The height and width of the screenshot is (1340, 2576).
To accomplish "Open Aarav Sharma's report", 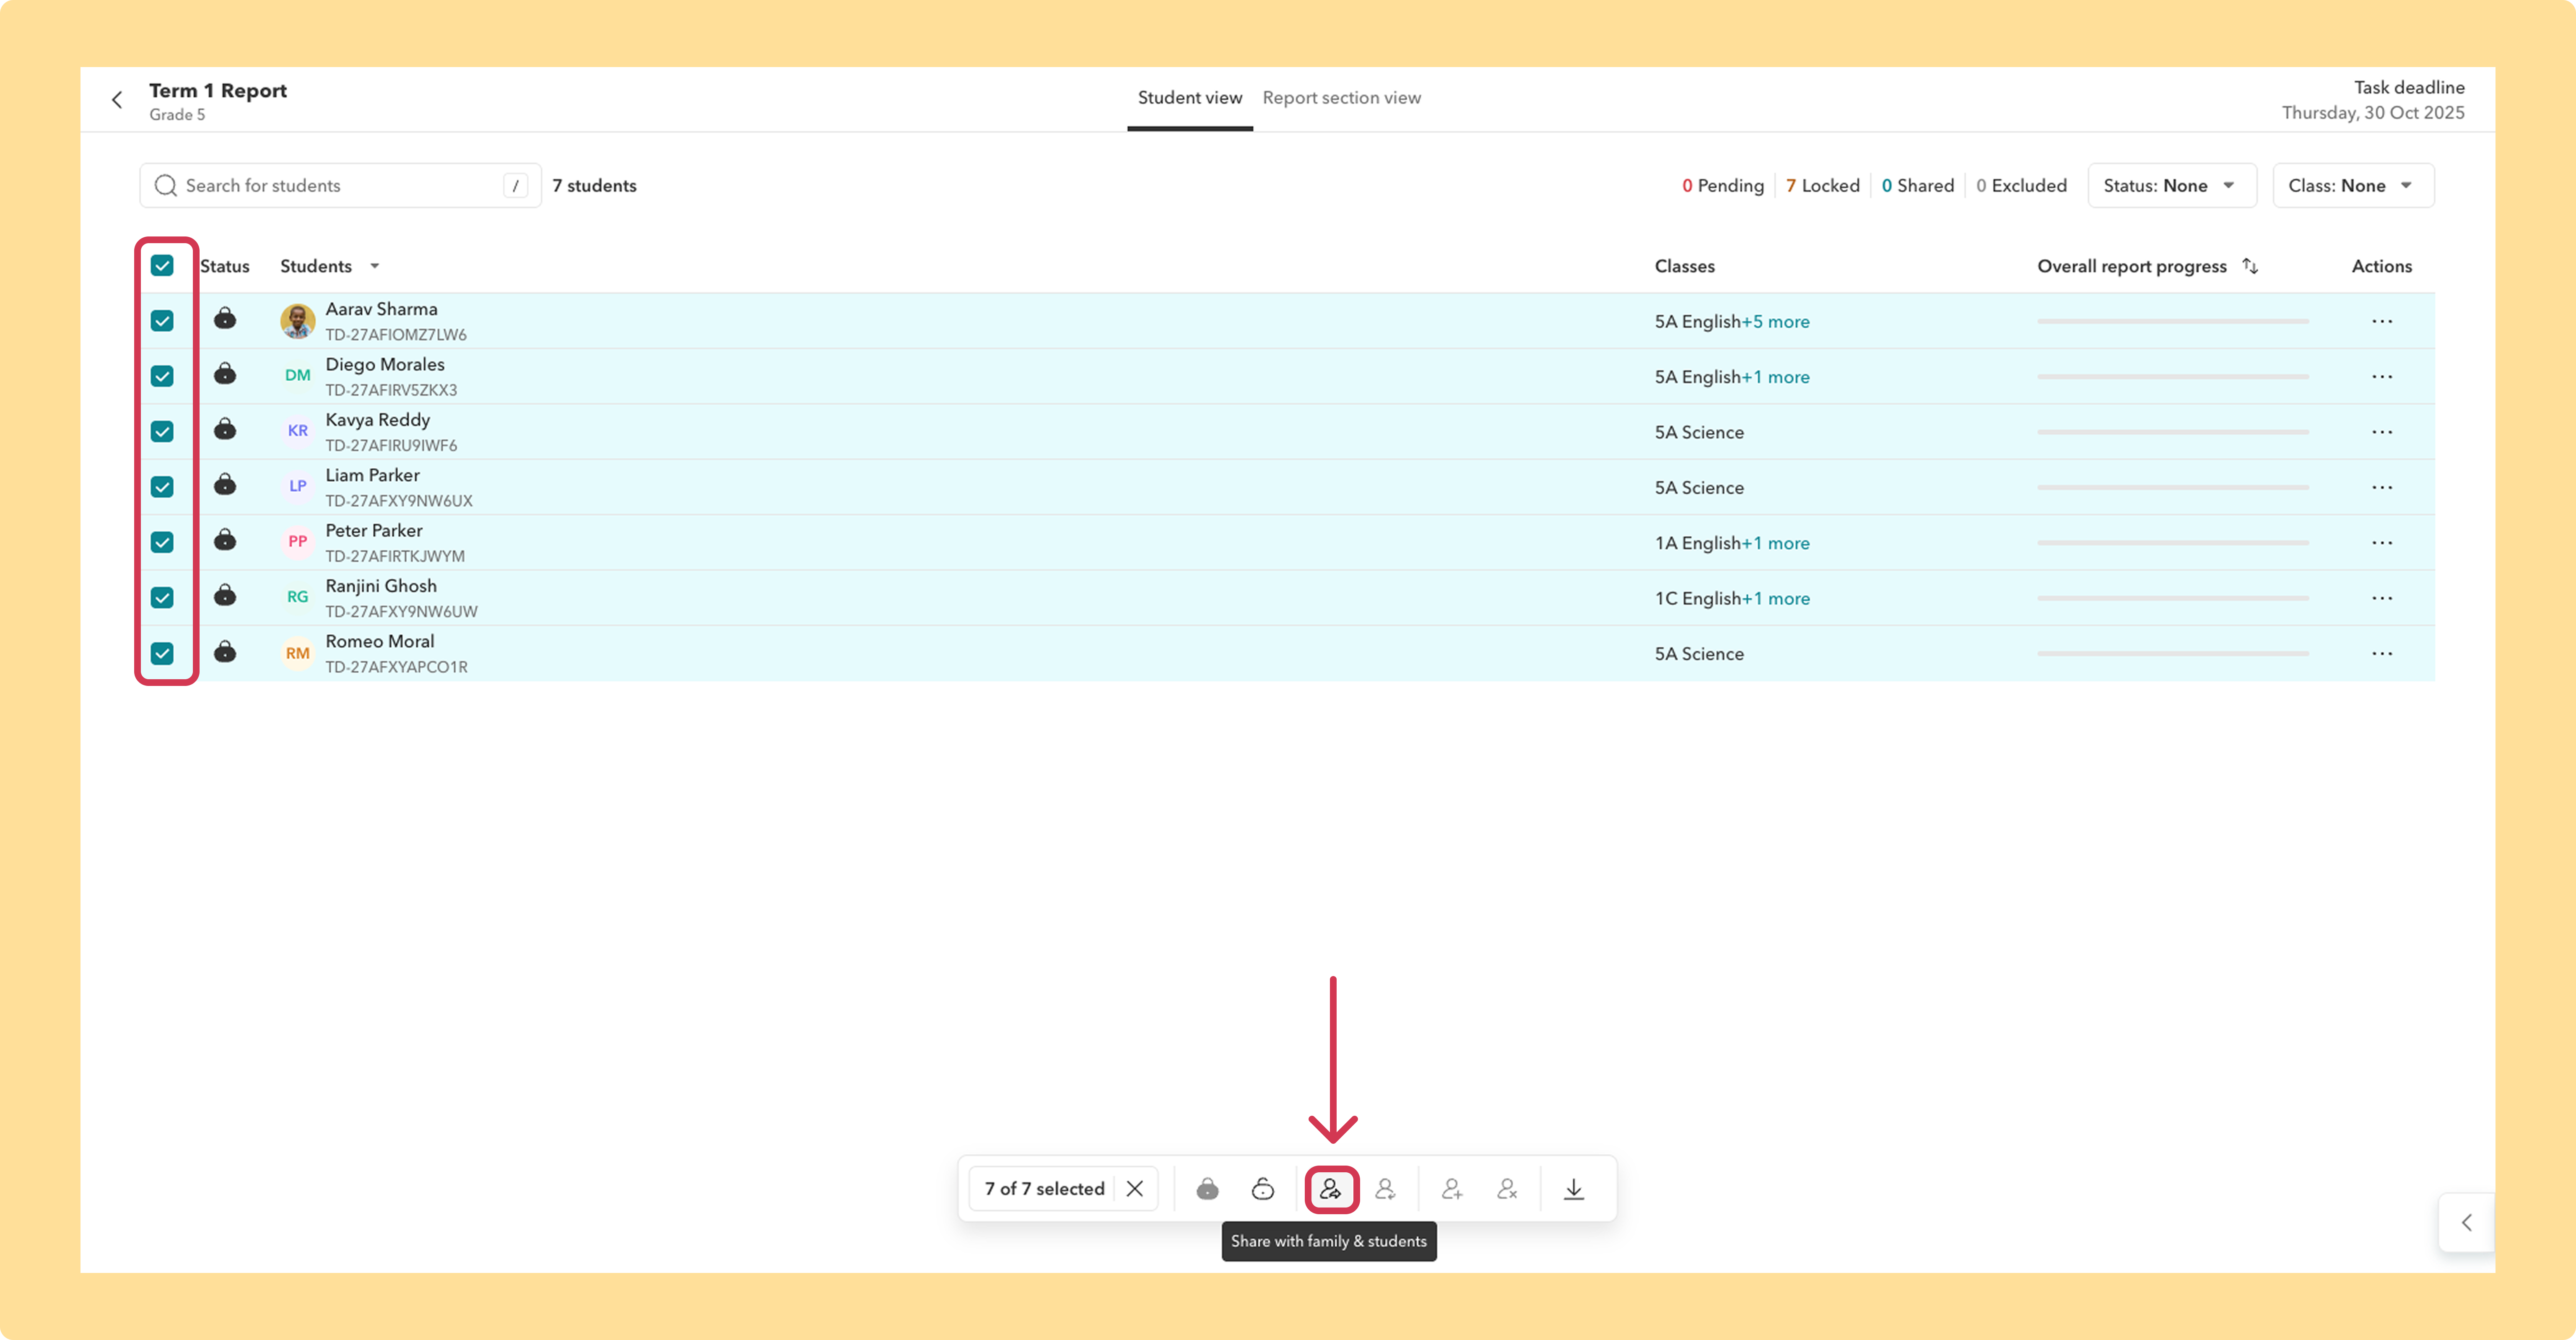I will 381,309.
